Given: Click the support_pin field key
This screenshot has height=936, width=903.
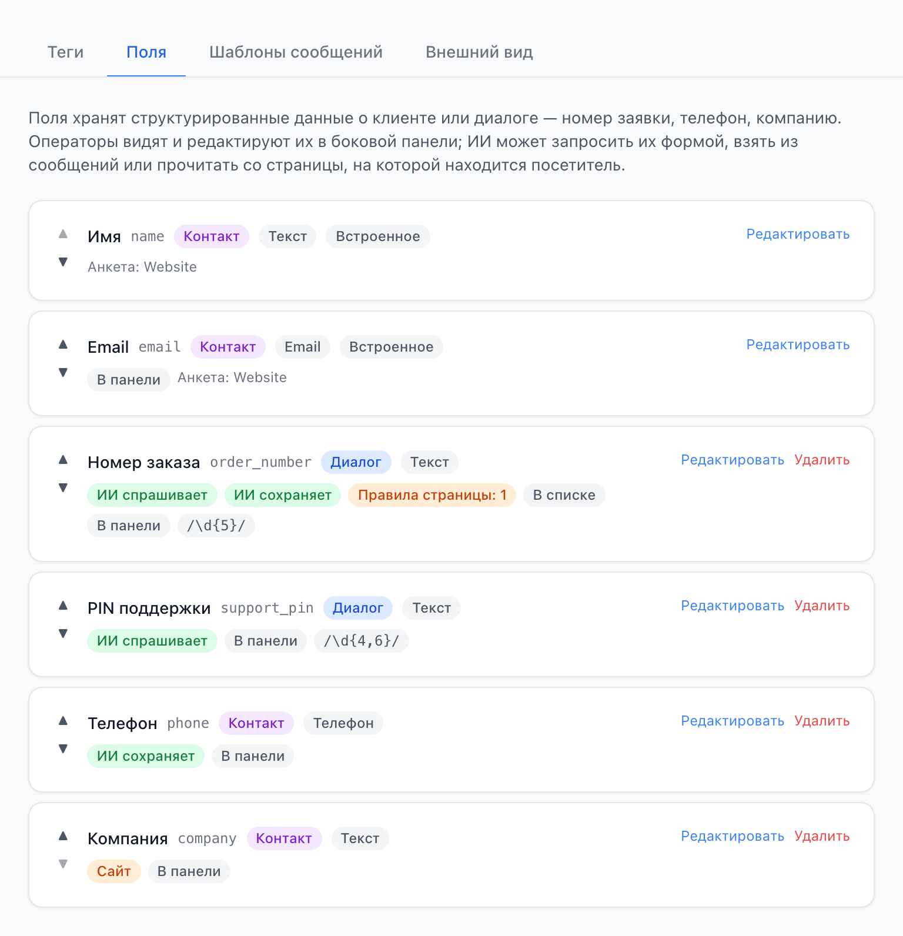Looking at the screenshot, I should click(x=267, y=608).
